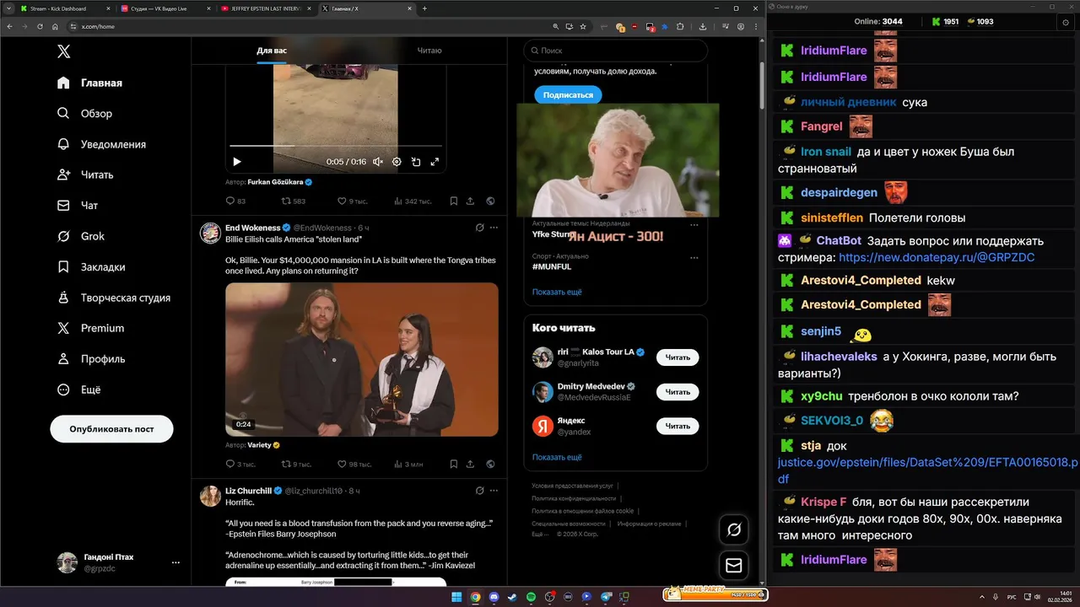Click Показать ещё under trends
The width and height of the screenshot is (1080, 607).
[x=557, y=292]
